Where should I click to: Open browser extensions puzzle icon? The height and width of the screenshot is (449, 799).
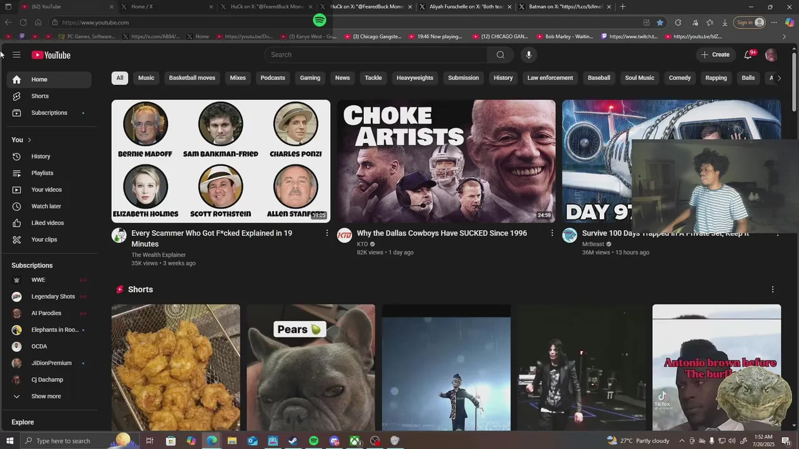click(678, 22)
